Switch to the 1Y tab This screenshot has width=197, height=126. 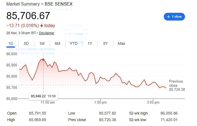[90, 43]
